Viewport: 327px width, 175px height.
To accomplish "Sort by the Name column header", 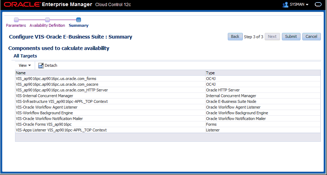I will click(x=110, y=73).
